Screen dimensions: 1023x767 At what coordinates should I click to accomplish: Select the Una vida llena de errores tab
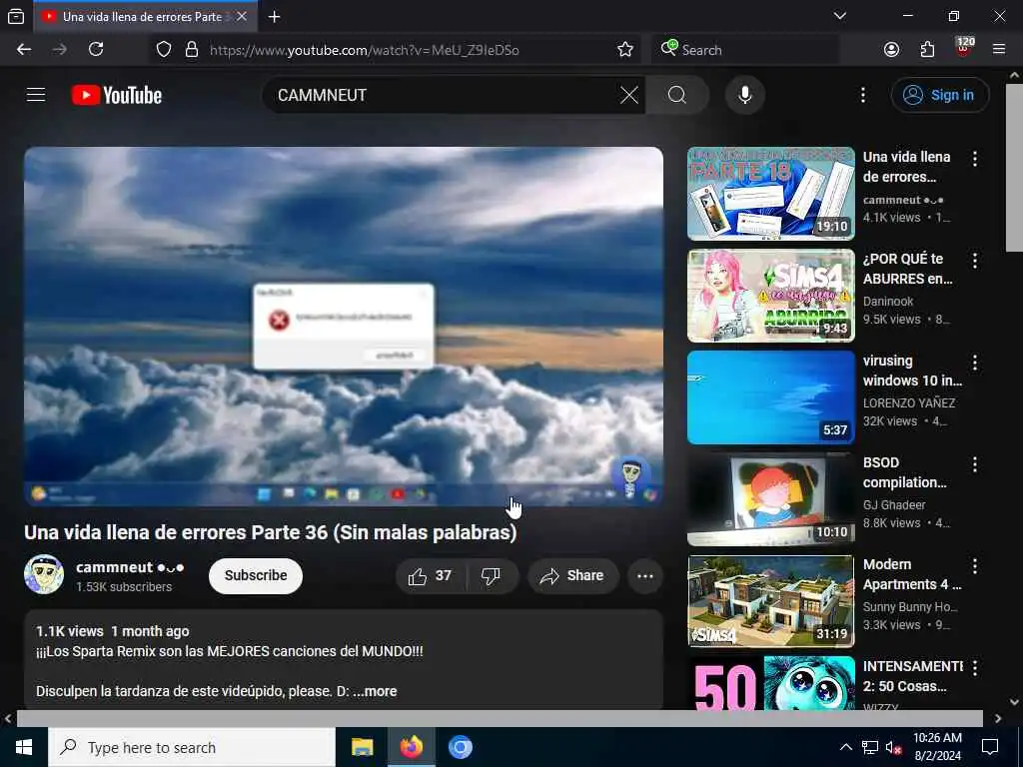[x=145, y=16]
